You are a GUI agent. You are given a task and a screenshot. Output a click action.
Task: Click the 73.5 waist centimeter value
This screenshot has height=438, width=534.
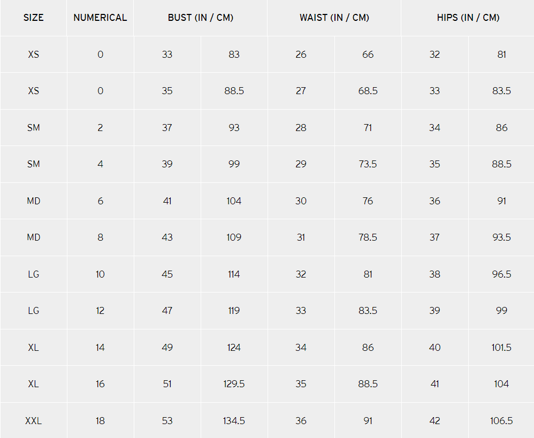click(x=368, y=164)
